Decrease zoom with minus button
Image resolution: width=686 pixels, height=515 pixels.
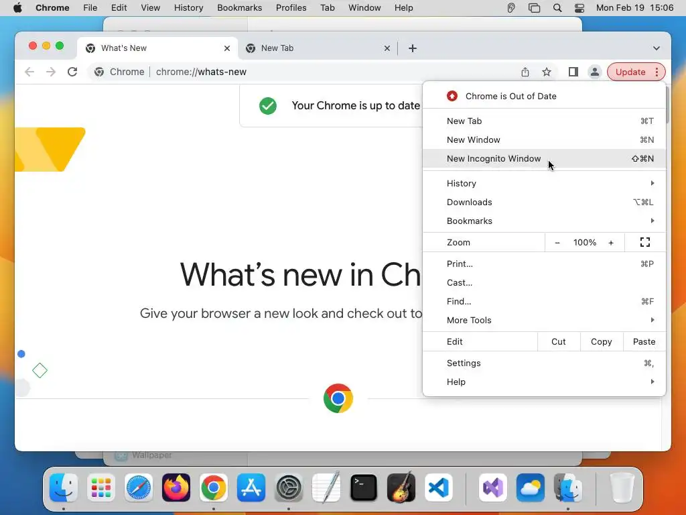coord(557,242)
